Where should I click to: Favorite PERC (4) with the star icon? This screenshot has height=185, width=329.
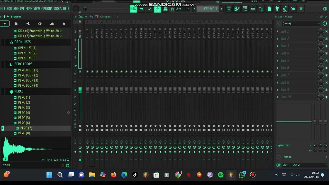coord(68,113)
